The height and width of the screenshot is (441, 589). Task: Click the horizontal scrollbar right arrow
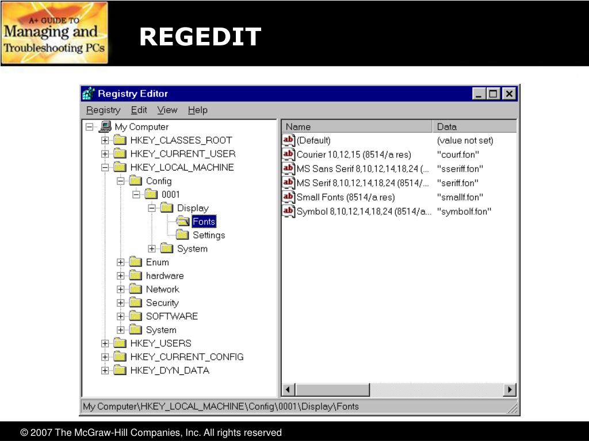point(510,390)
